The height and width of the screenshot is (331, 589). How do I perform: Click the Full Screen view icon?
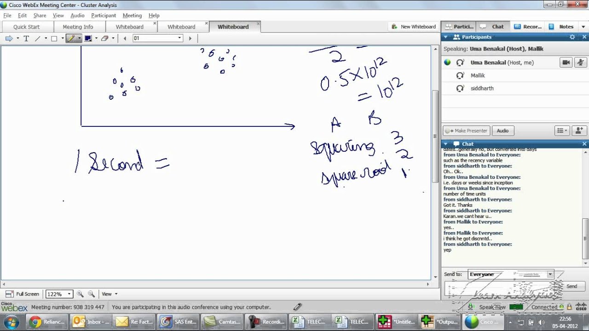pyautogui.click(x=9, y=294)
